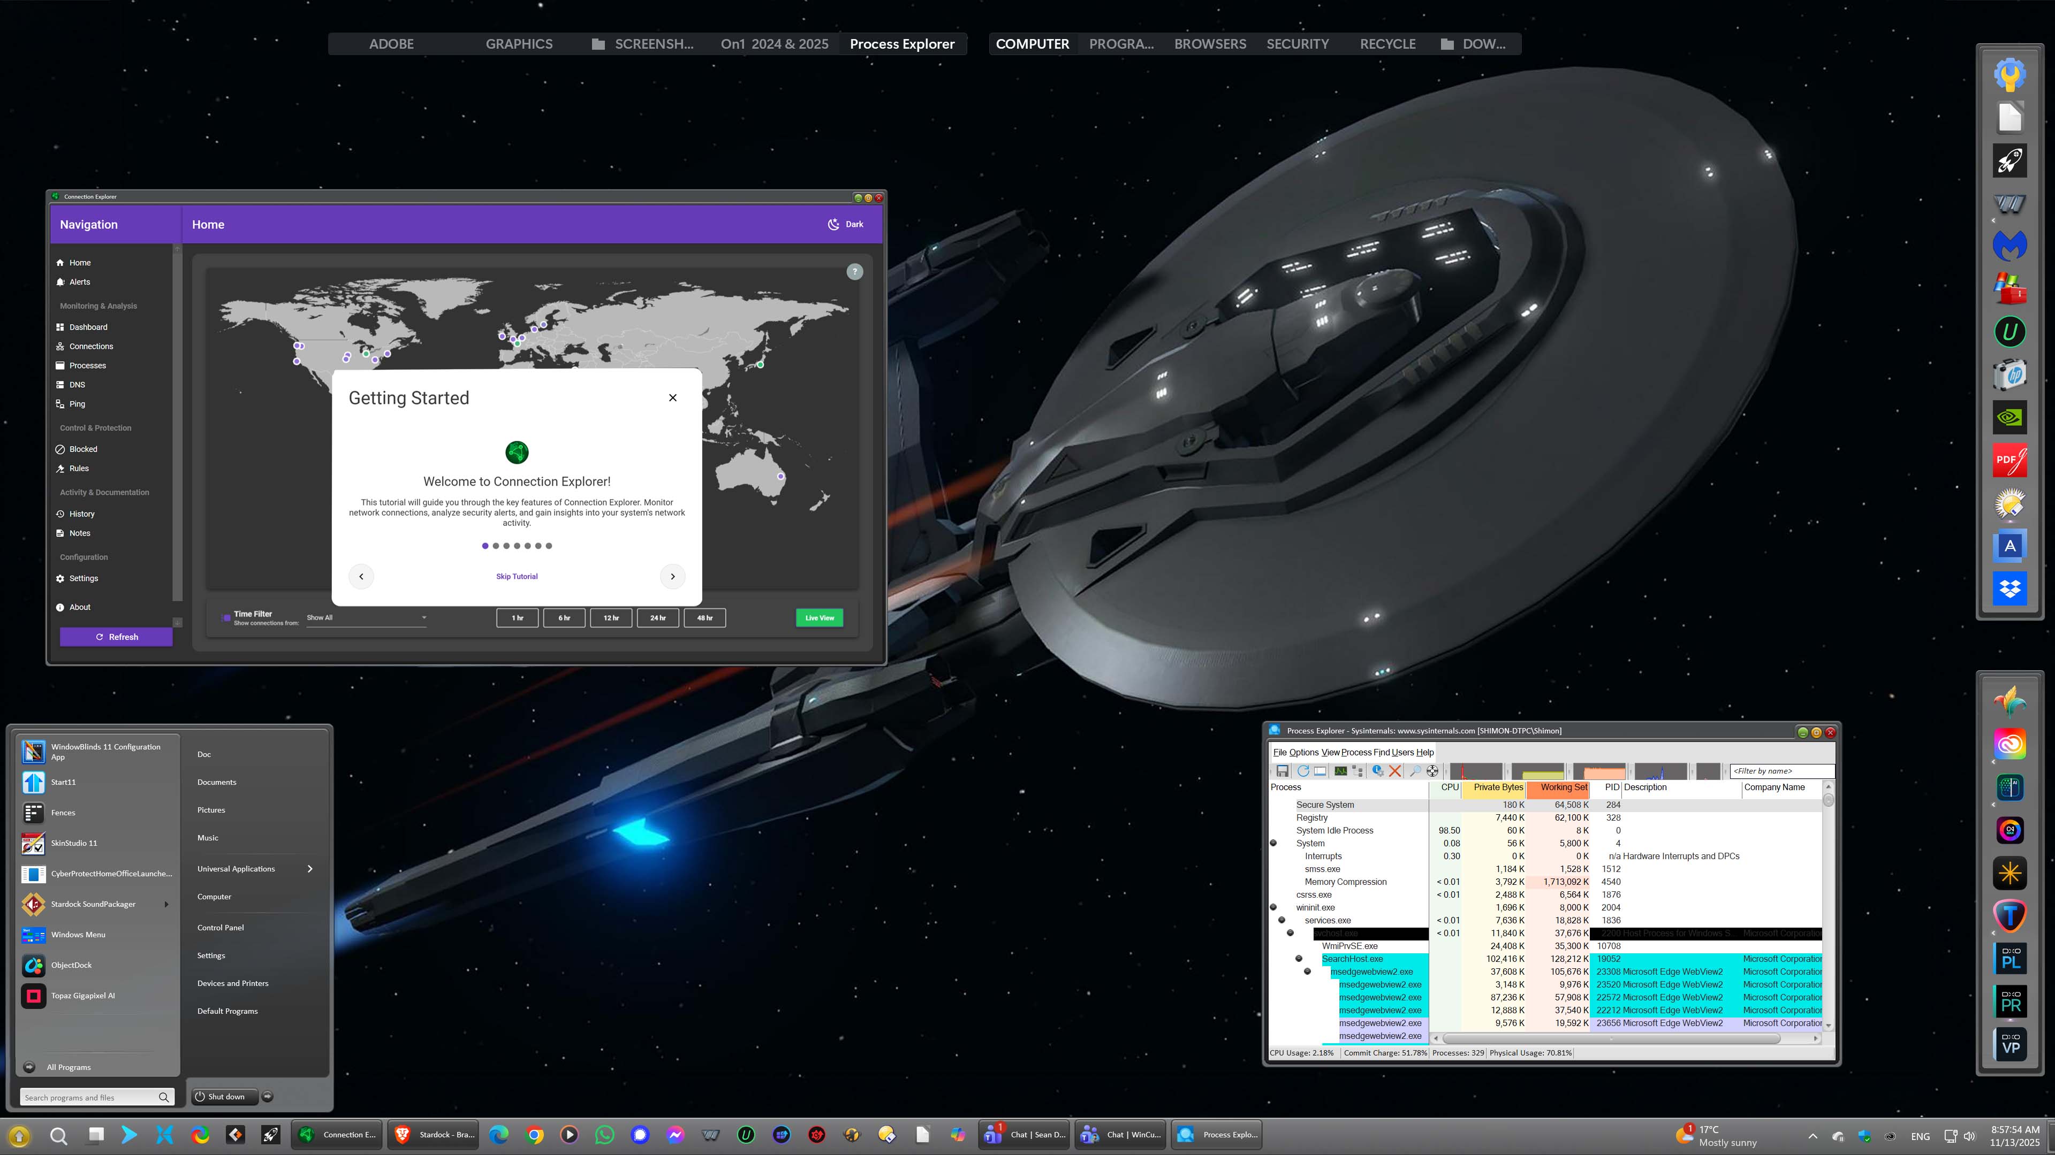
Task: Click the fourth tutorial progress dot
Action: click(517, 546)
